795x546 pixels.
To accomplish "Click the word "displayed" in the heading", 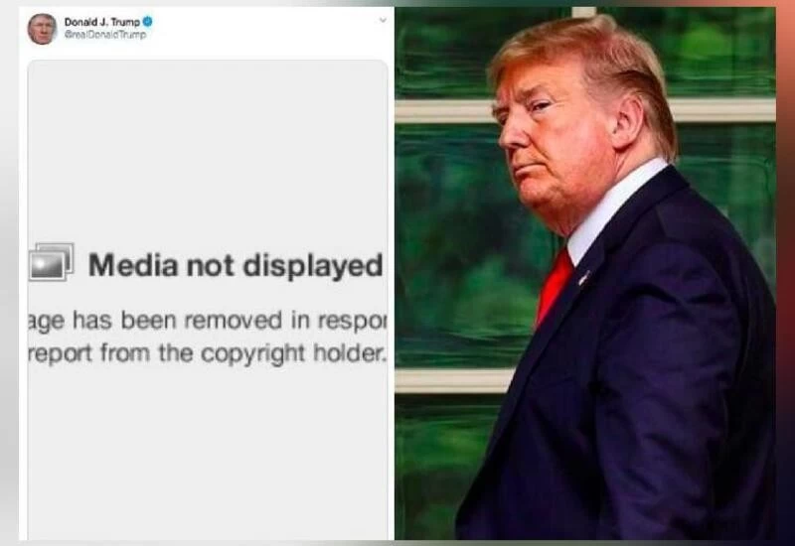I will [x=313, y=266].
